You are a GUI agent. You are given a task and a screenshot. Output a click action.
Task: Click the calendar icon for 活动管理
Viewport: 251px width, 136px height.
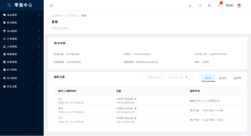point(5,31)
